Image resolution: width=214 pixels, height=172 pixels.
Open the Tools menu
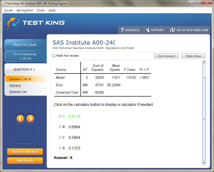41,10
